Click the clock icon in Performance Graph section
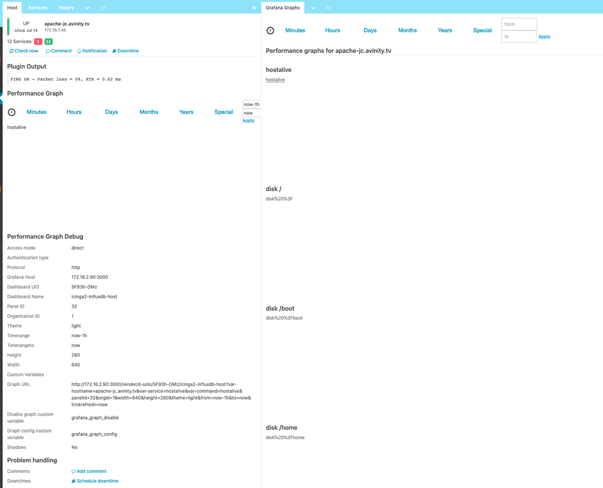This screenshot has height=488, width=603. point(11,112)
